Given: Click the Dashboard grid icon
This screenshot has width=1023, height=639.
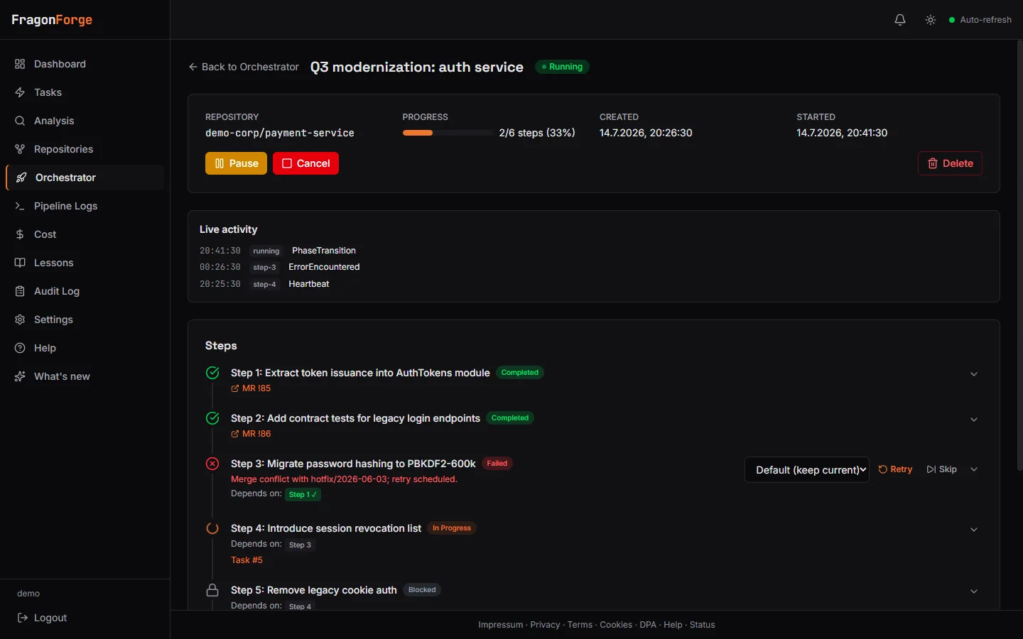Looking at the screenshot, I should tap(20, 64).
